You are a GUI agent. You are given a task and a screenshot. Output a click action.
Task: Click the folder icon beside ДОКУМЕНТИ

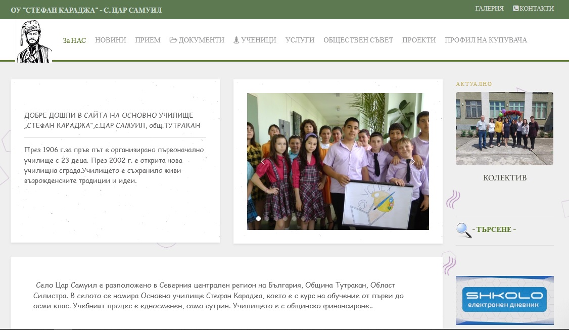pyautogui.click(x=173, y=39)
